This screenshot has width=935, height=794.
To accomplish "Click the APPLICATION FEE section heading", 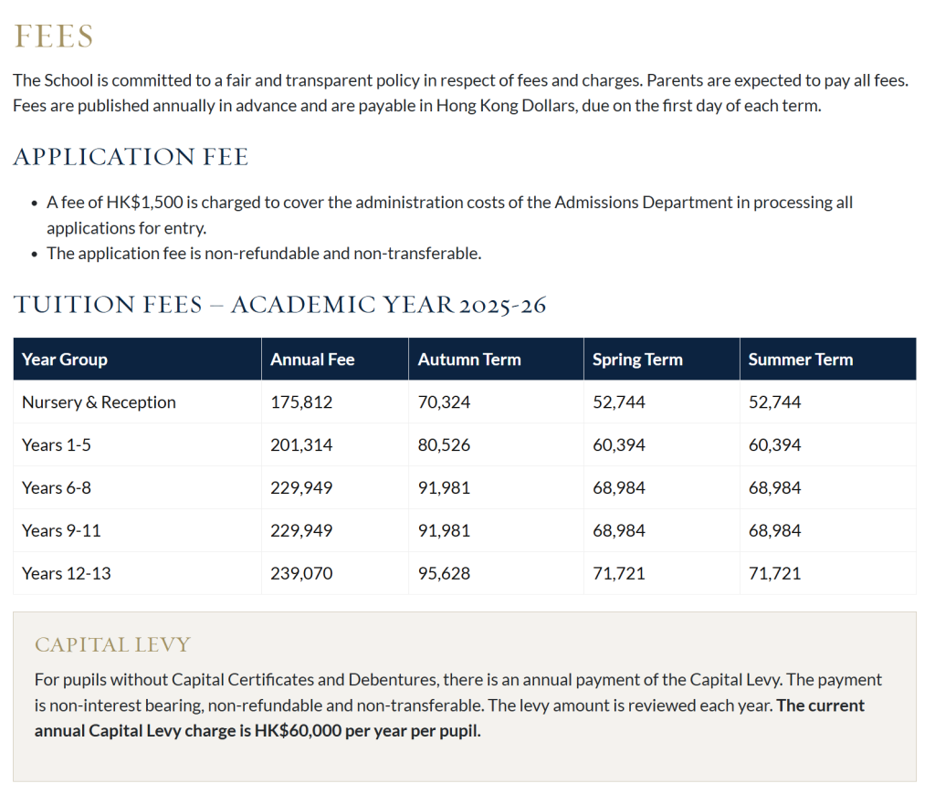I will coord(131,157).
